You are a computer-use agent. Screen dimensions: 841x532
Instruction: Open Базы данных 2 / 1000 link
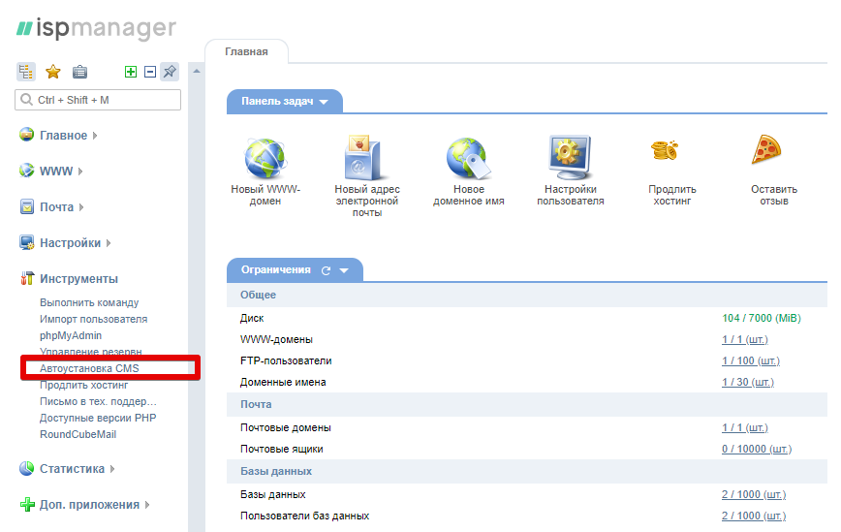click(754, 494)
